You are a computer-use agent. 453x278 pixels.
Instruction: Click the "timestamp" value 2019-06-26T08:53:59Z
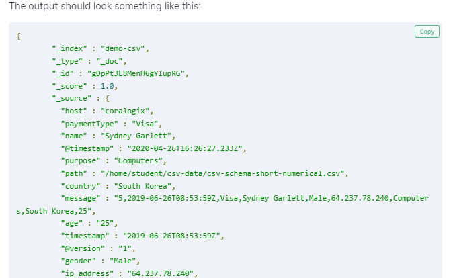point(171,236)
